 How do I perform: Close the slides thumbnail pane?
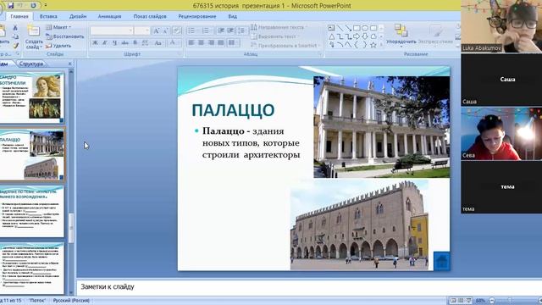pyautogui.click(x=69, y=64)
